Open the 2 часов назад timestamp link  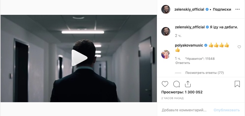click(172, 98)
